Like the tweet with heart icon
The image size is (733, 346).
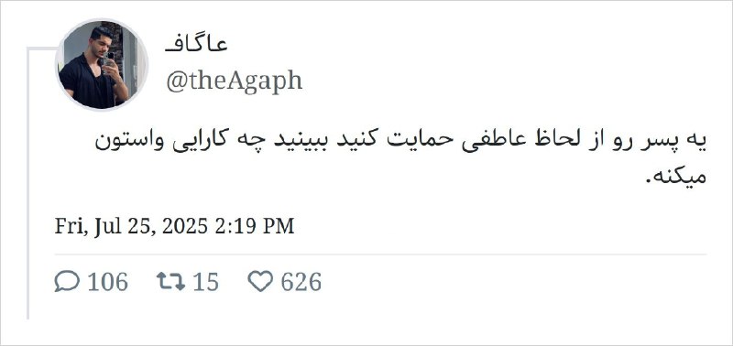pos(260,282)
